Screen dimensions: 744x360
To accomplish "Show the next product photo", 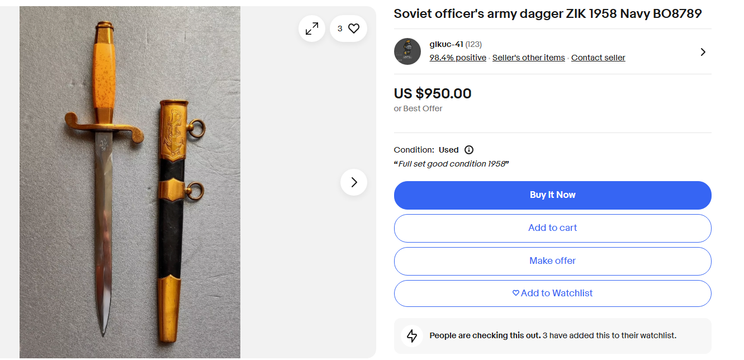I will (354, 182).
